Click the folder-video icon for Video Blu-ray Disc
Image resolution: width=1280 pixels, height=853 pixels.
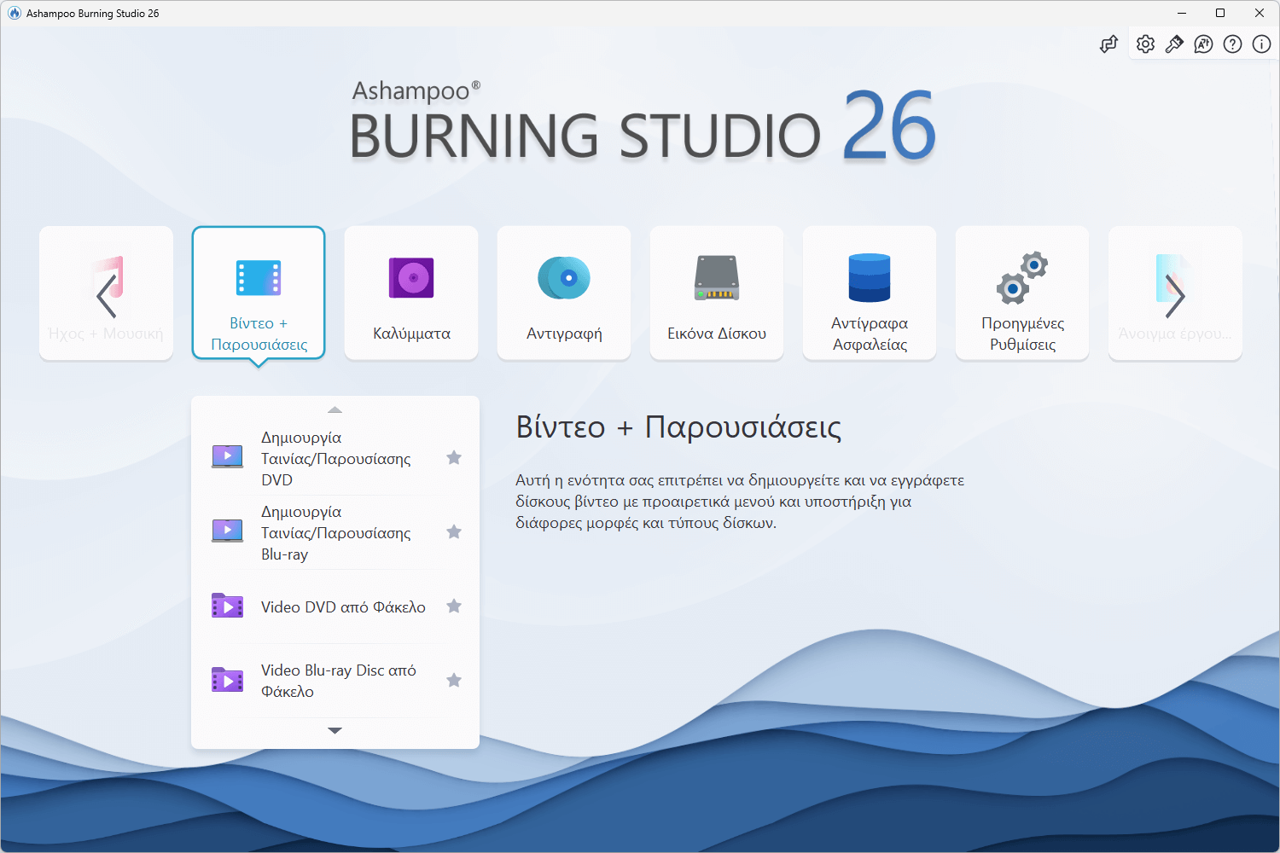point(228,680)
